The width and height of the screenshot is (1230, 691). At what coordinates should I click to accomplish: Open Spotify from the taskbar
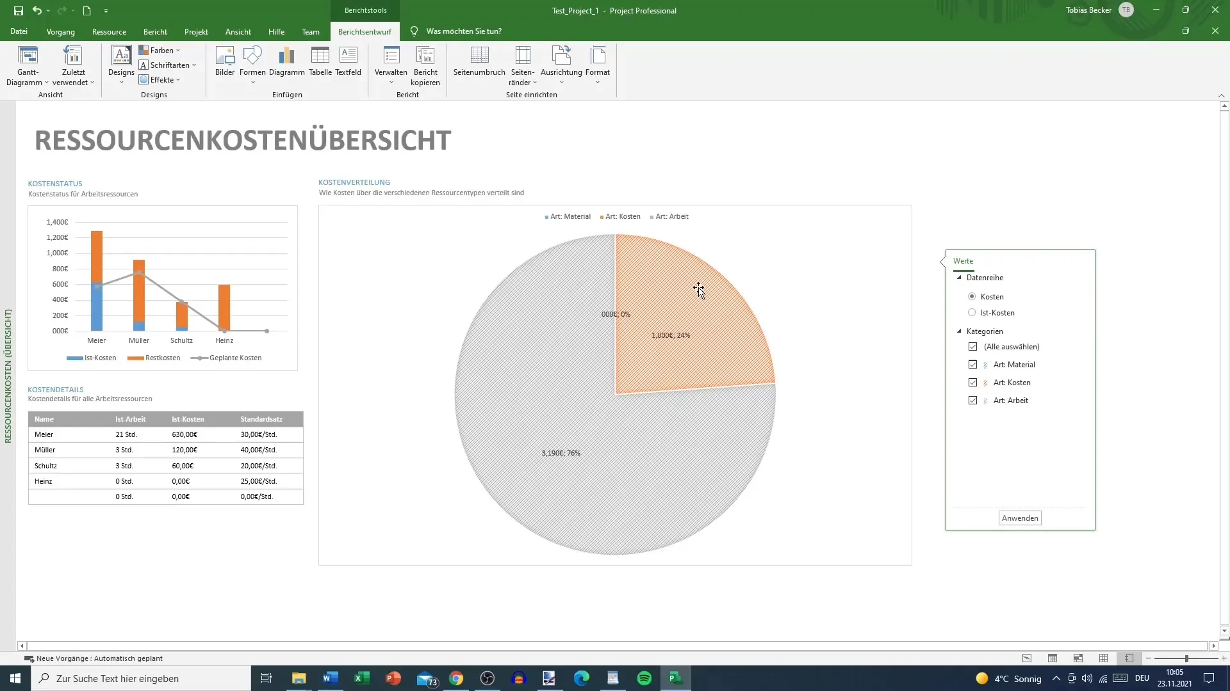pos(644,678)
